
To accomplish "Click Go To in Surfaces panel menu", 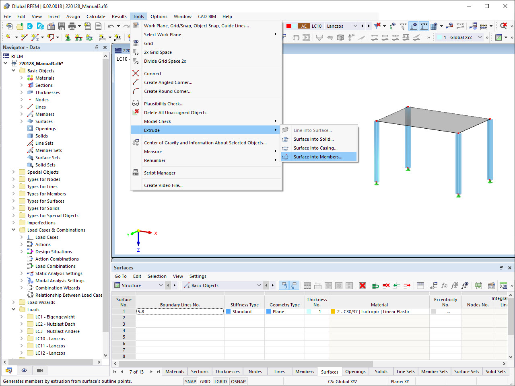I will tap(121, 276).
